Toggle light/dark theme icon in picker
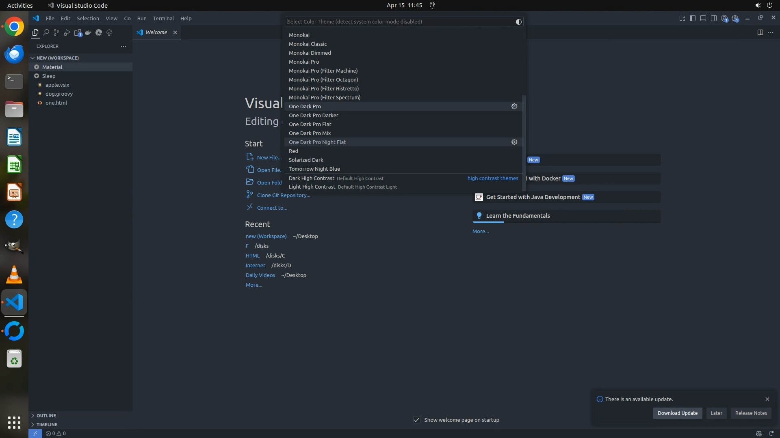The width and height of the screenshot is (780, 438). click(518, 22)
